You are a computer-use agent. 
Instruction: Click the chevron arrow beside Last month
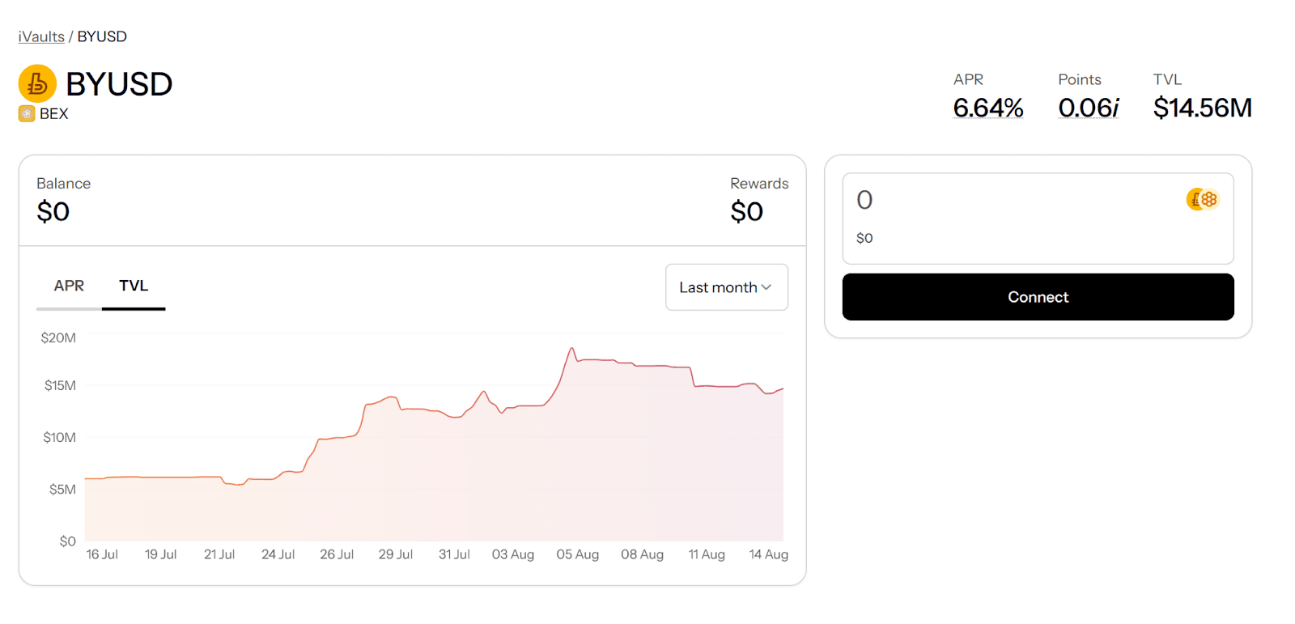766,287
